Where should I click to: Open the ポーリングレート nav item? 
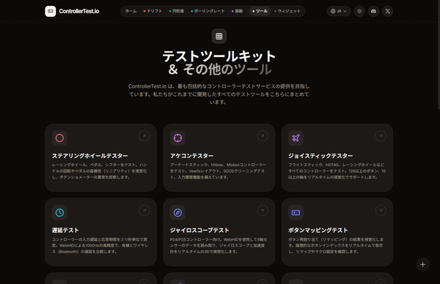(208, 11)
